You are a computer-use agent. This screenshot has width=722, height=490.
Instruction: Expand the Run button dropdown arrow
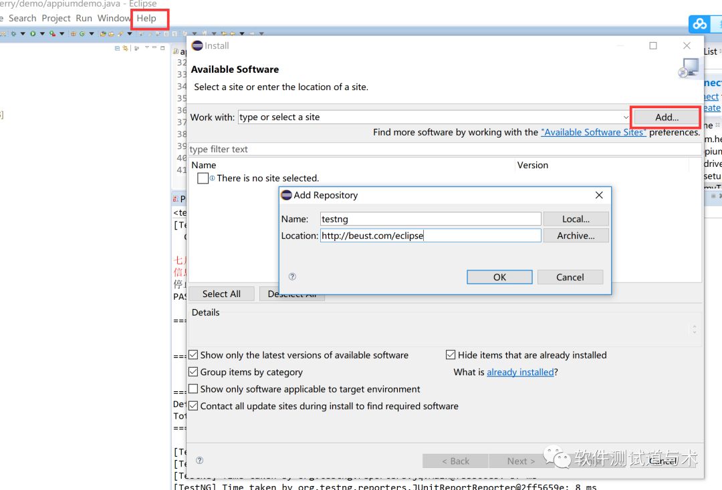[42, 34]
